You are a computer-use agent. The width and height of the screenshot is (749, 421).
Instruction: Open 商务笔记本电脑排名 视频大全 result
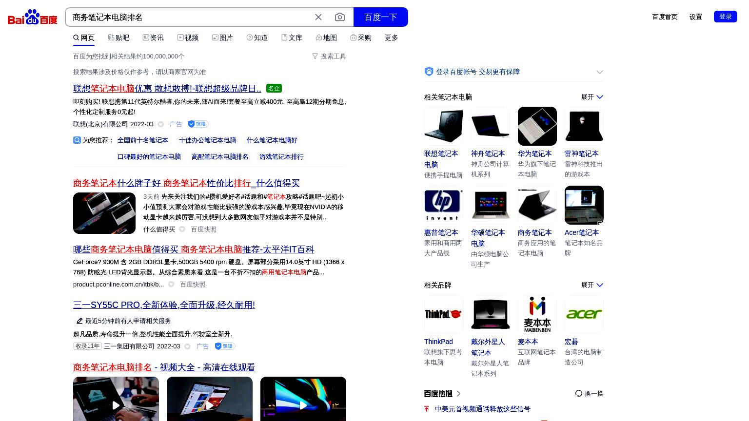(164, 367)
